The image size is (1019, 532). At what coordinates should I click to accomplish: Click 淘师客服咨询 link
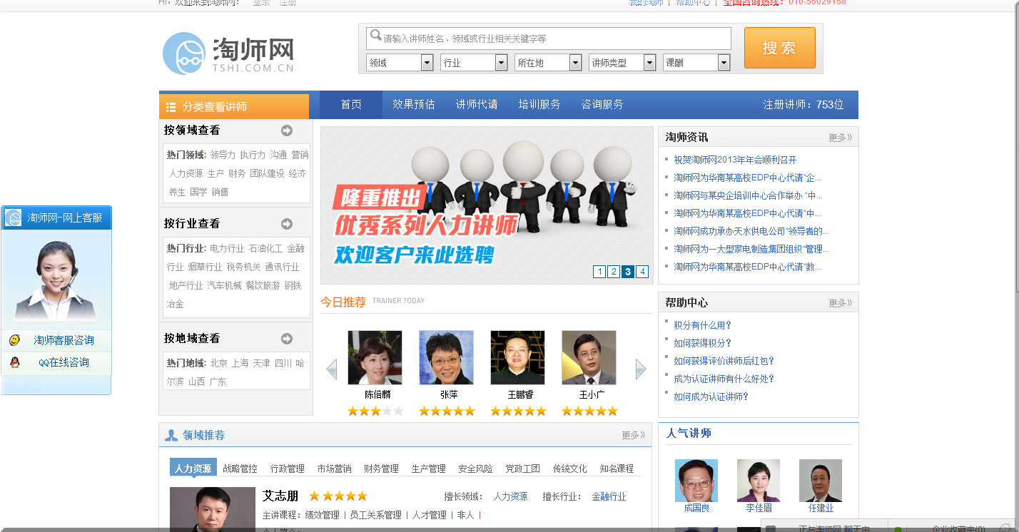64,340
